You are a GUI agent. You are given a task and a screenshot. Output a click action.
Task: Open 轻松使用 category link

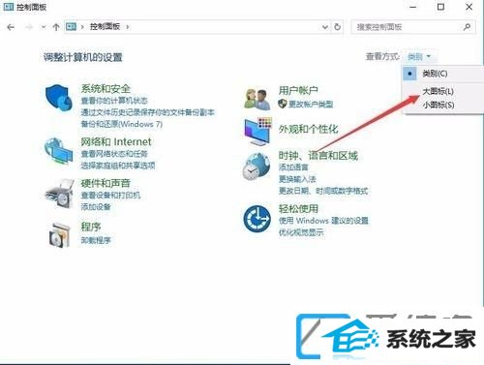coord(298,208)
